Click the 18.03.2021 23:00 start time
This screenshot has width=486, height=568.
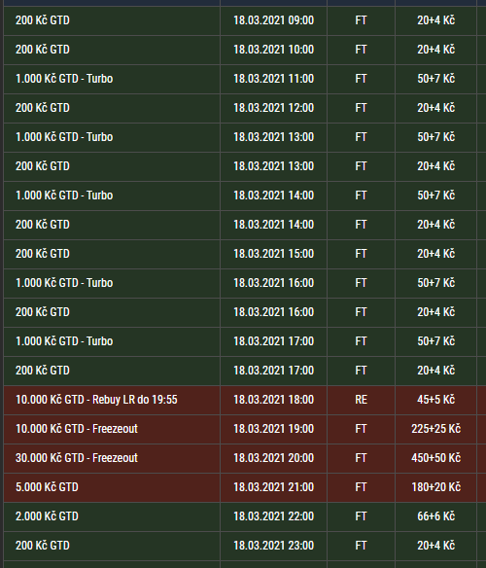click(x=273, y=546)
